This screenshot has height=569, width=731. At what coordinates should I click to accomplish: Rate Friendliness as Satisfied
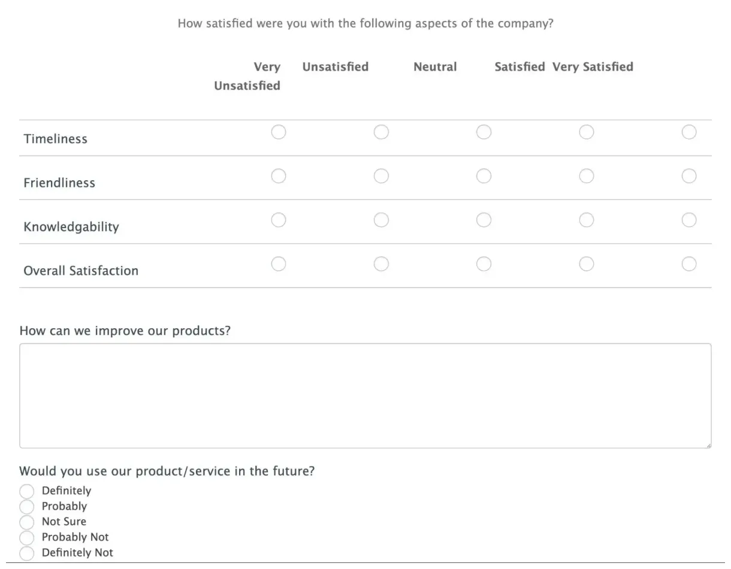587,176
